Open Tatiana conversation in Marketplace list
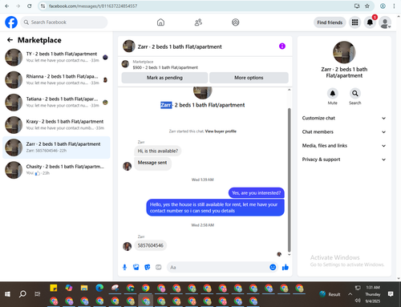The height and width of the screenshot is (307, 401). tap(56, 103)
